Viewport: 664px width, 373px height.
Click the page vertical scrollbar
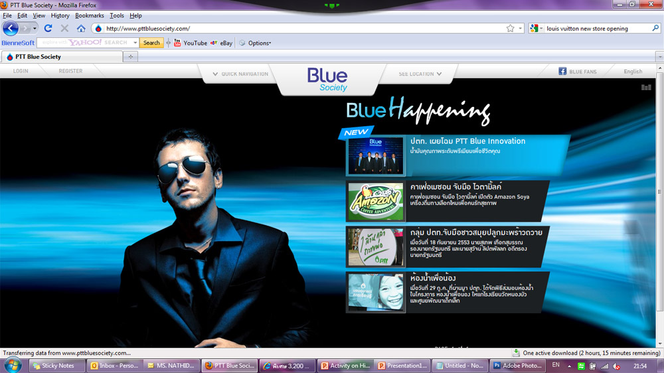[x=660, y=191]
